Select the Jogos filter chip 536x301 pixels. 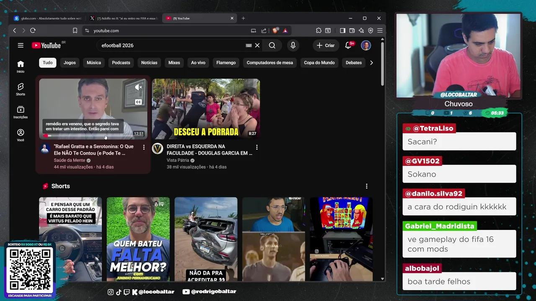(70, 63)
